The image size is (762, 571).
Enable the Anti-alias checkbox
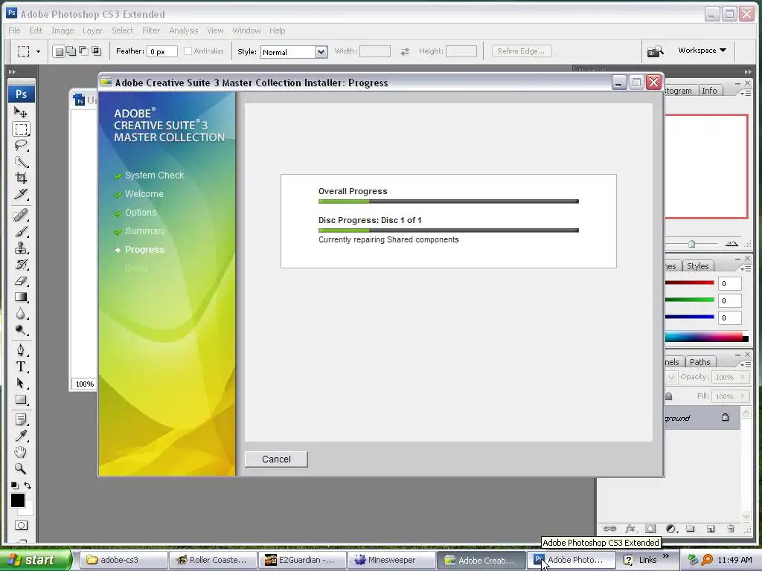point(188,51)
